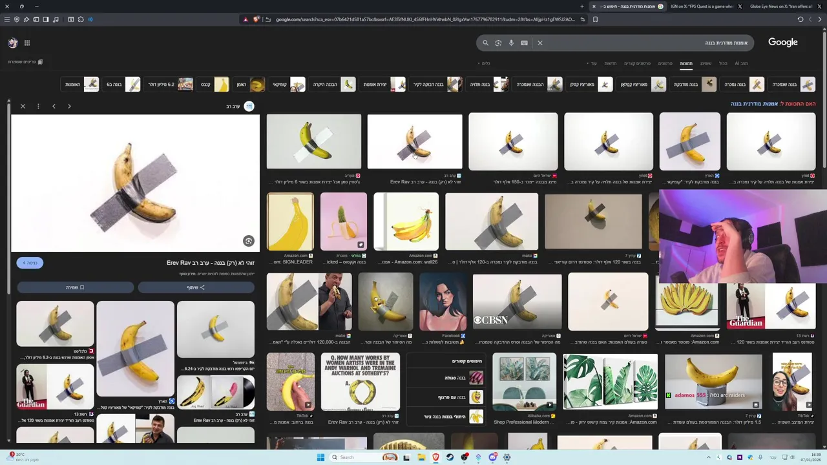Image resolution: width=827 pixels, height=465 pixels.
Task: Click the 'אמנות מודרנית בננה' did-you-mean link
Action: click(x=754, y=104)
